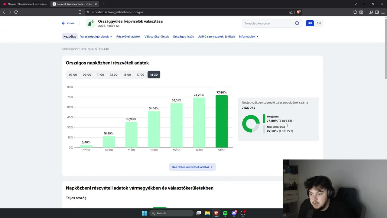
Task: Click the 54,14% bar at 13:00
Action: (154, 129)
